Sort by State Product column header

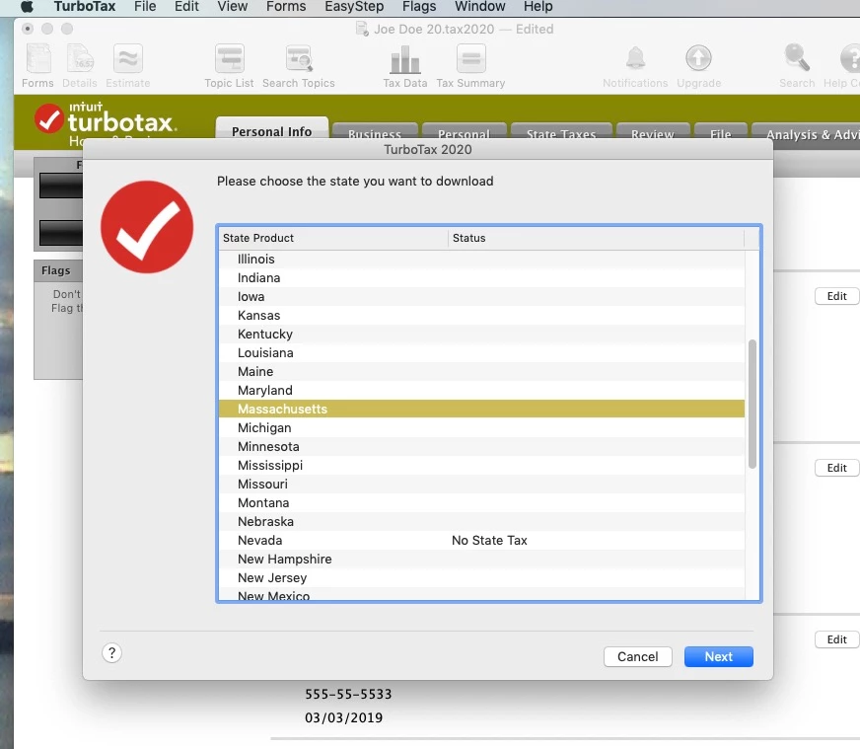coord(333,238)
